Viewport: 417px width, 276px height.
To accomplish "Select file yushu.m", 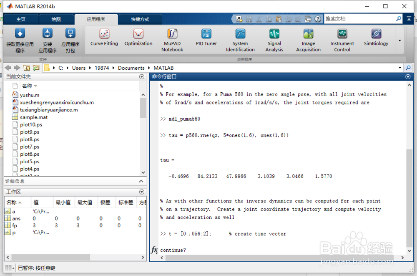I will [x=30, y=95].
